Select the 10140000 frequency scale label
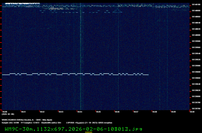Viewport: 202px width, 133px height. point(196,35)
